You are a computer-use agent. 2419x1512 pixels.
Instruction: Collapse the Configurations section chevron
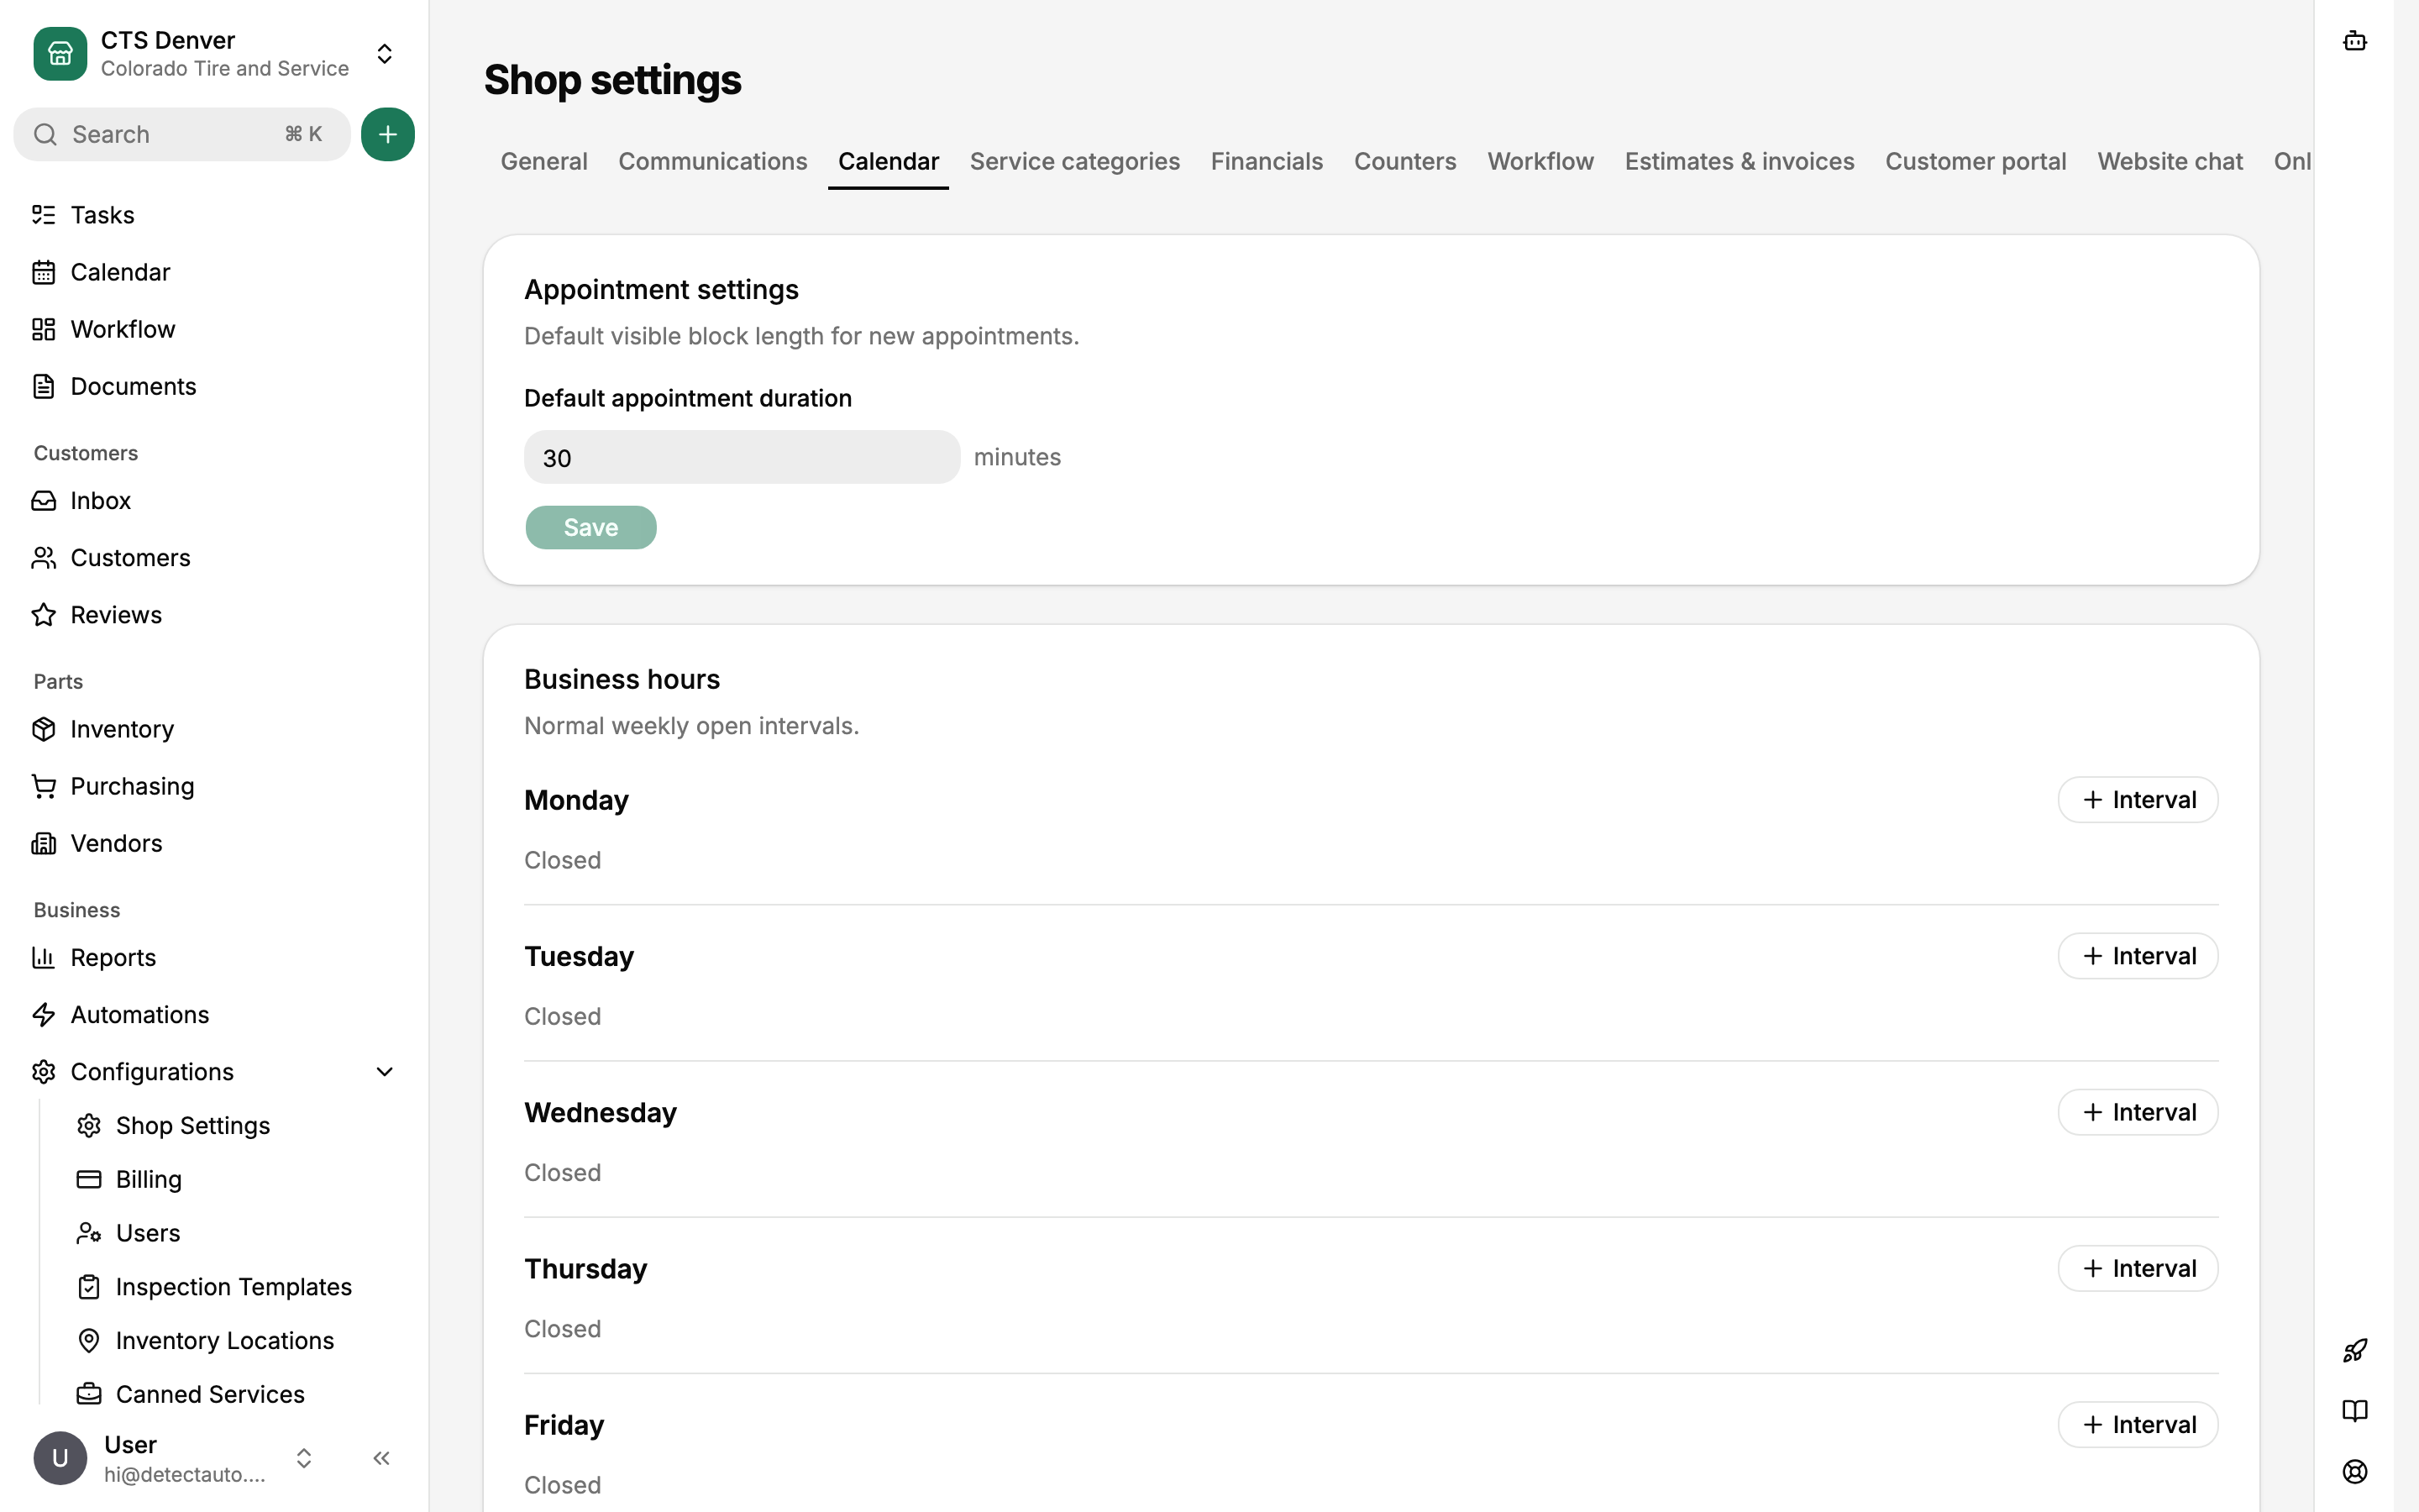pos(385,1071)
